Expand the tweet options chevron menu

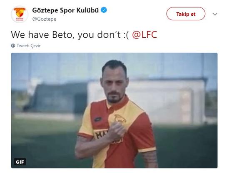point(215,14)
